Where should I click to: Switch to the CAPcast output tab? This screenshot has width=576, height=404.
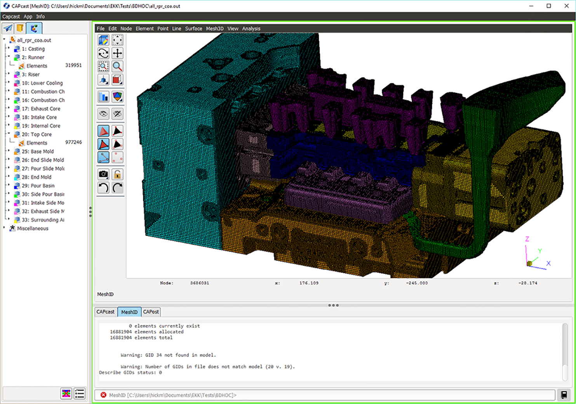point(106,312)
